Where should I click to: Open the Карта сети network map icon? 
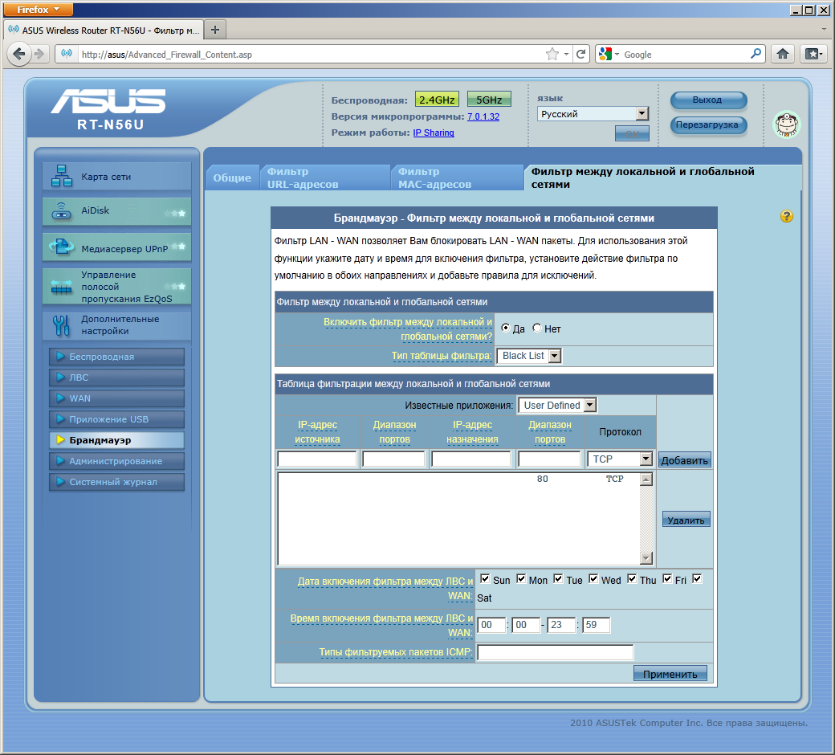62,176
